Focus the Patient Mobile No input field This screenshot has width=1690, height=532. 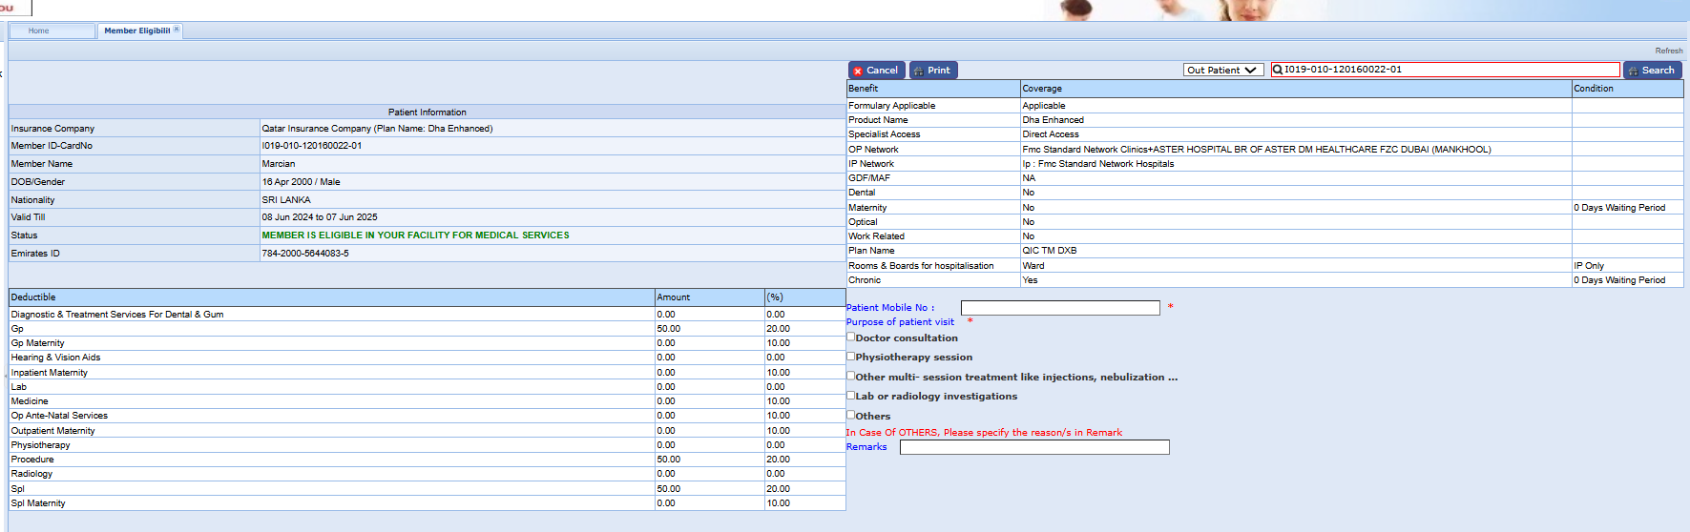pyautogui.click(x=1059, y=308)
